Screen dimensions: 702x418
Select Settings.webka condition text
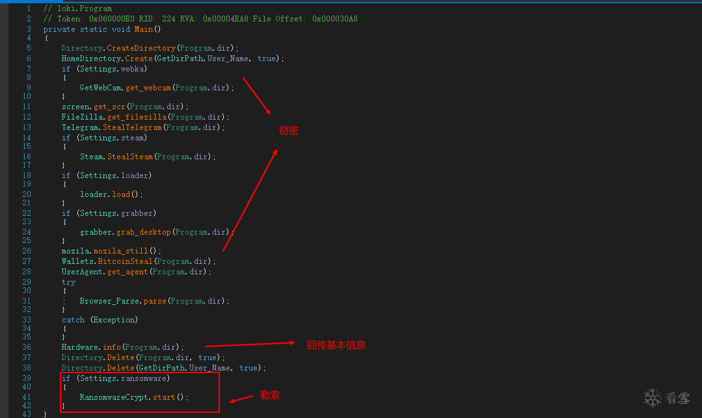tap(112, 68)
